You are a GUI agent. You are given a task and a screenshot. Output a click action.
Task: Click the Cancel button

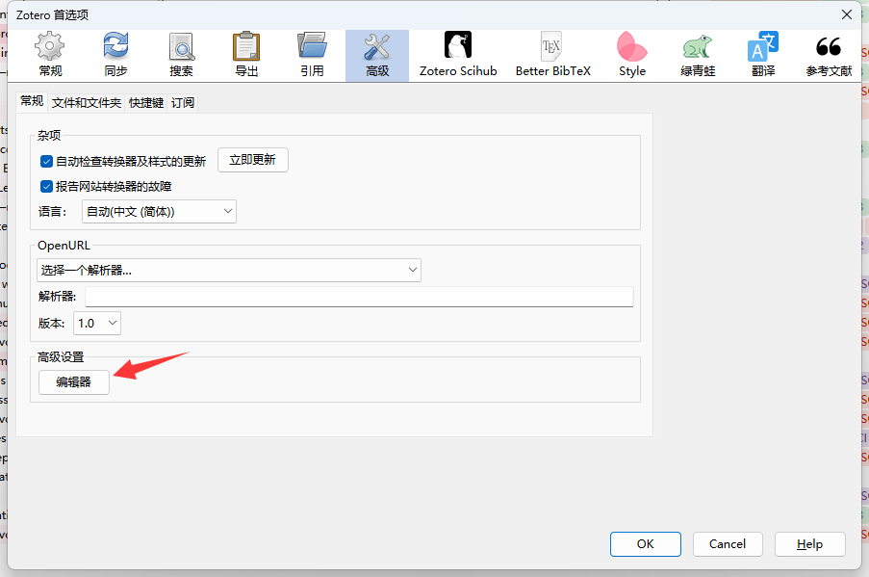pos(728,544)
